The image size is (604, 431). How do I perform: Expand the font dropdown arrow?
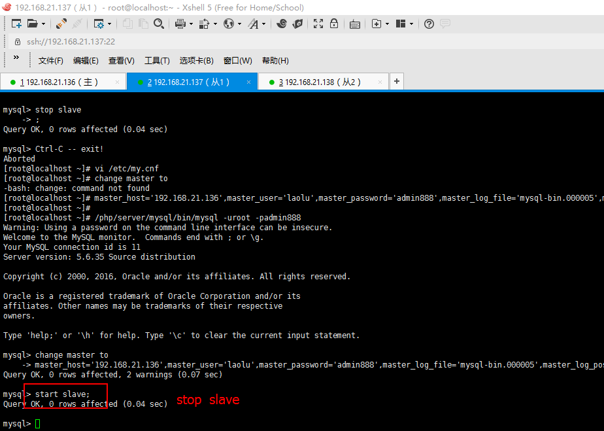263,24
